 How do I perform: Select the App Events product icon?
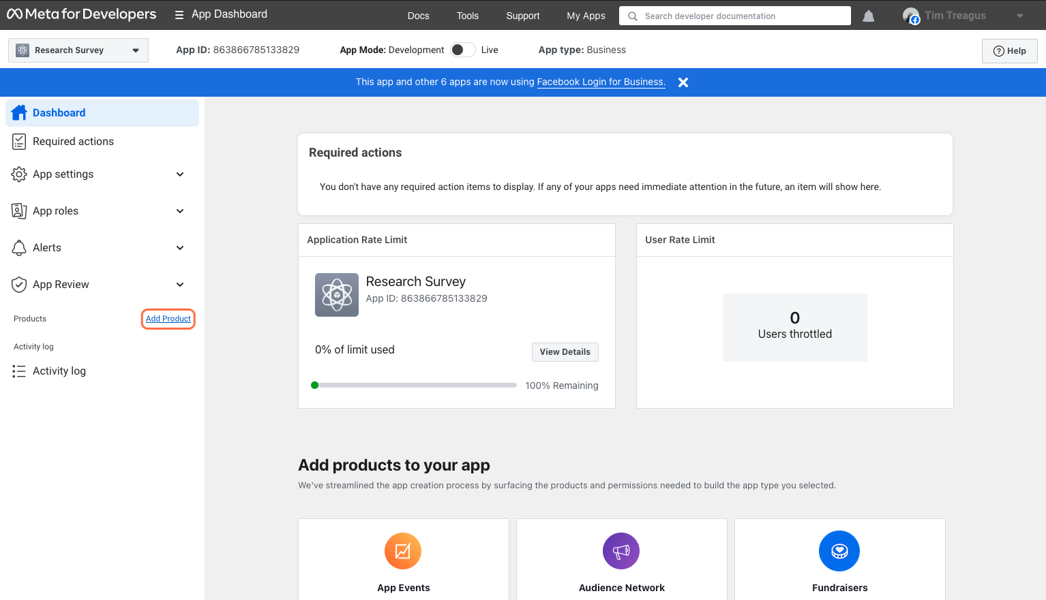(403, 551)
